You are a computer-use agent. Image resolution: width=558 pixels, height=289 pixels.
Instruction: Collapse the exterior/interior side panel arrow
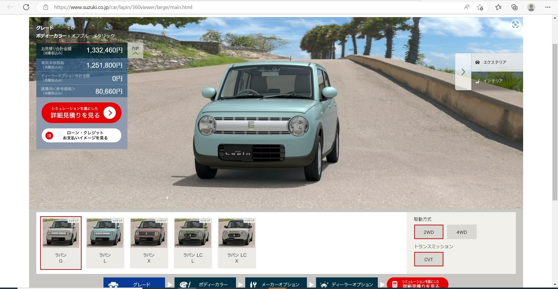[463, 72]
